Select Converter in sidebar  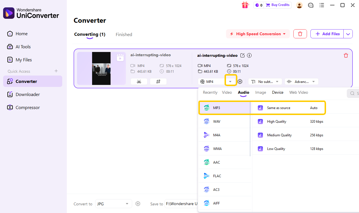pyautogui.click(x=33, y=81)
